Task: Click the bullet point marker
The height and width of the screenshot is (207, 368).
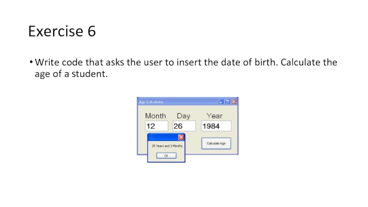Action: pos(30,63)
